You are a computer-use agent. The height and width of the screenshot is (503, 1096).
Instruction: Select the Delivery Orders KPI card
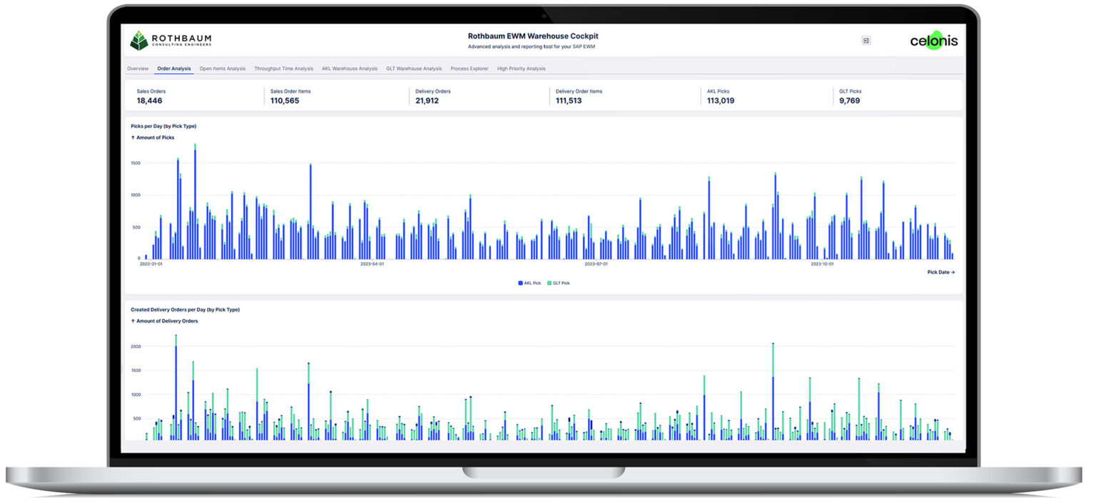[x=478, y=96]
